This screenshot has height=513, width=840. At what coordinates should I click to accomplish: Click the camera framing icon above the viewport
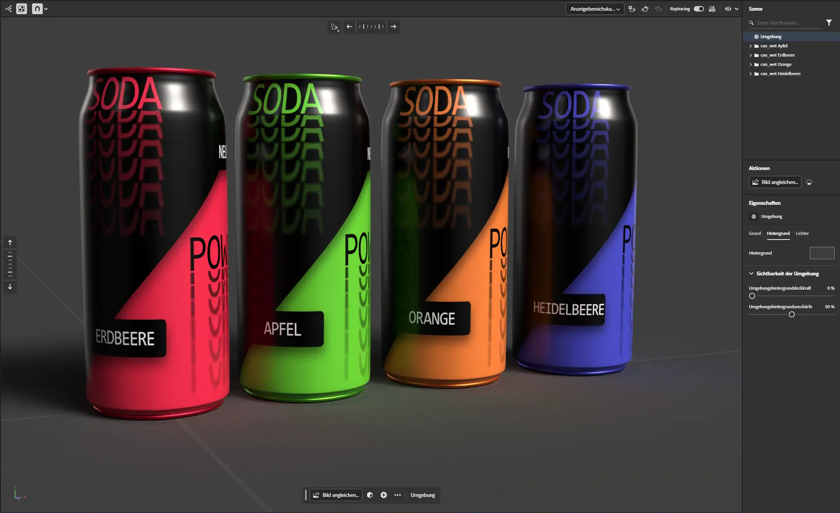coord(335,27)
